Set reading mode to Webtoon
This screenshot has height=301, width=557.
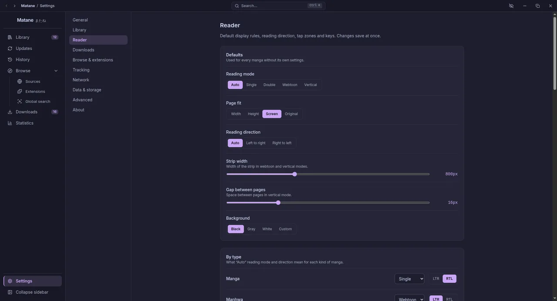click(x=290, y=85)
